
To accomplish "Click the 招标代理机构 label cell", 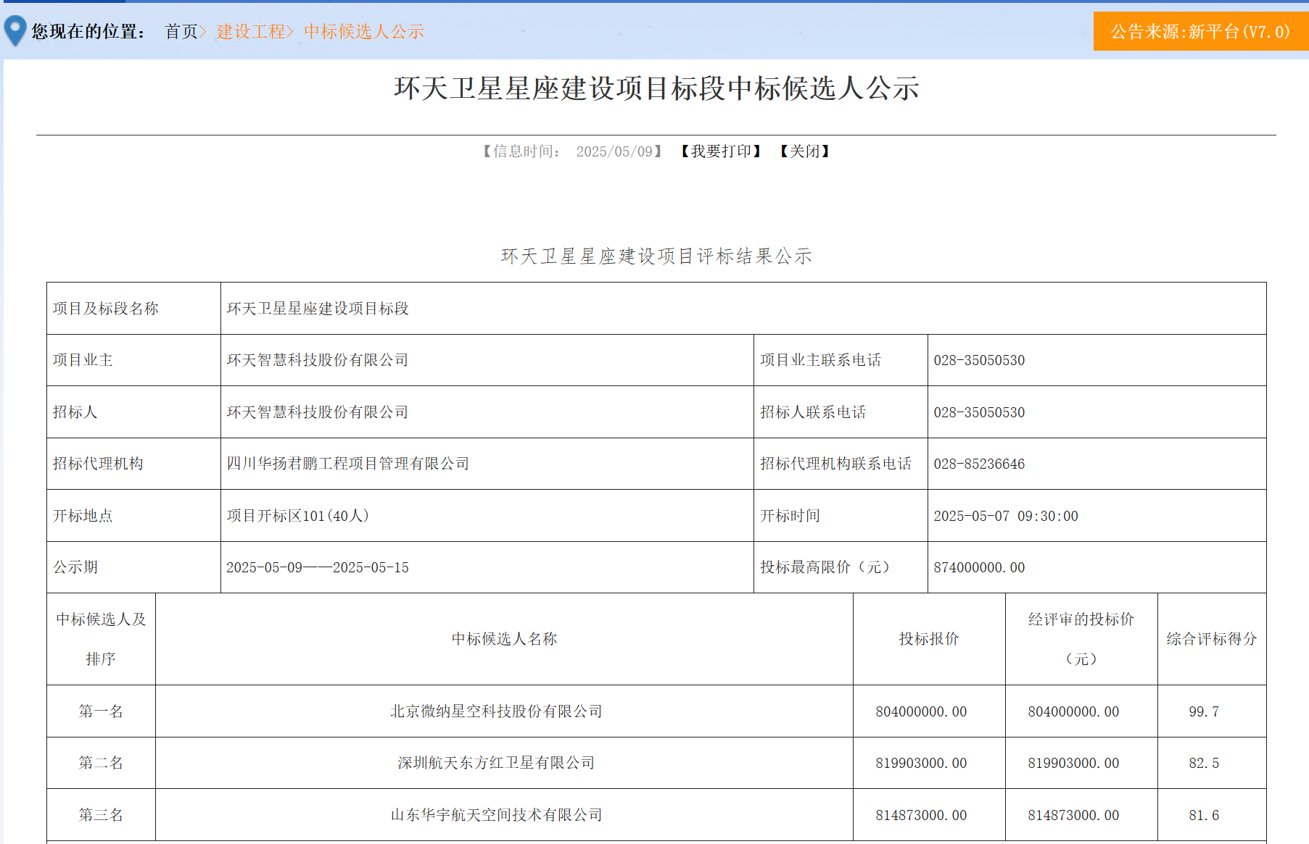I will (x=133, y=464).
